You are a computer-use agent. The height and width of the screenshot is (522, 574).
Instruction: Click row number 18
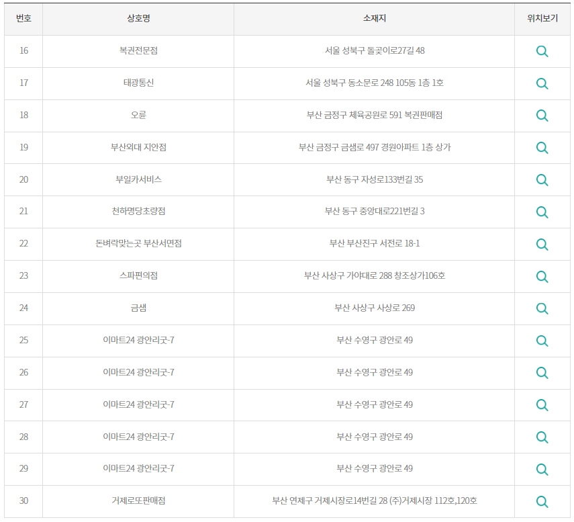pyautogui.click(x=23, y=115)
